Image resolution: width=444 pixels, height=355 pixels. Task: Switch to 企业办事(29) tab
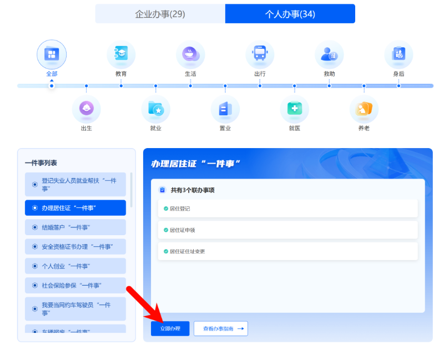160,14
